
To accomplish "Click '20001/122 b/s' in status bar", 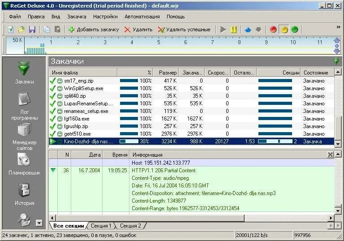I will (252, 235).
